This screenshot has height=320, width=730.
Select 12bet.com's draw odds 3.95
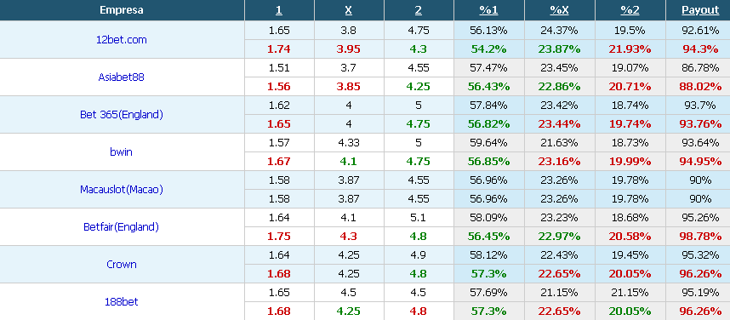348,49
